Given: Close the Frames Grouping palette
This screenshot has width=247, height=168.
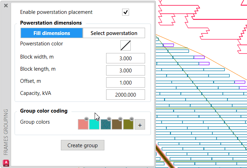Looking at the screenshot, I should click(x=6, y=6).
